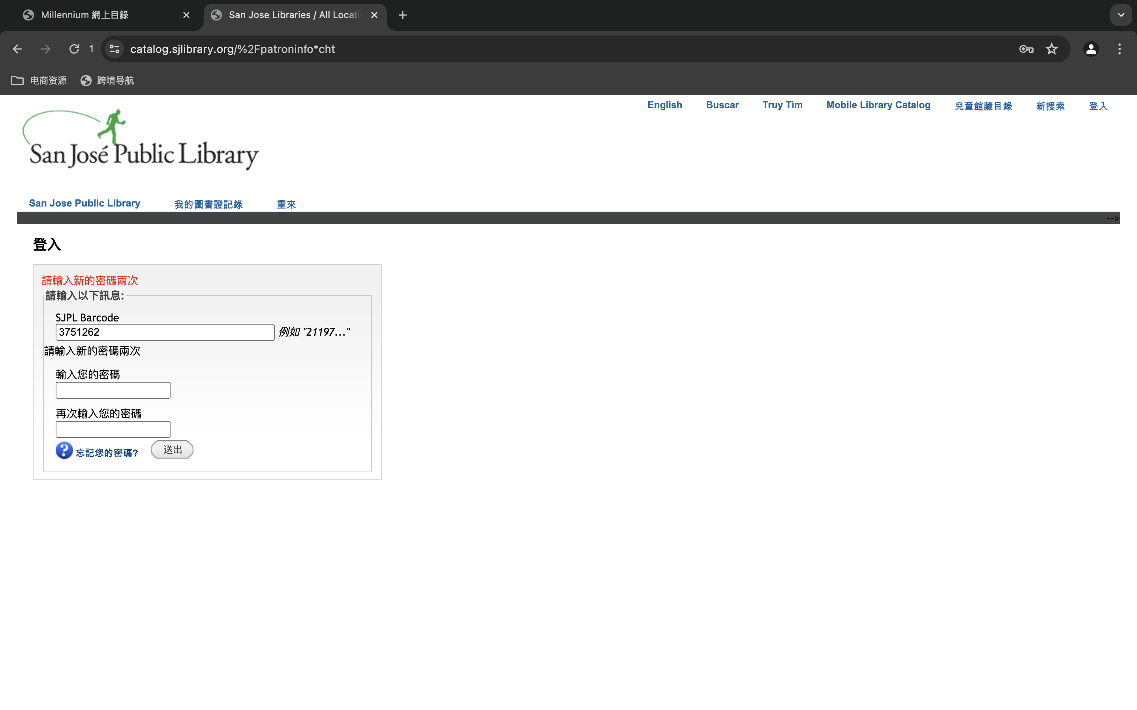
Task: Focus the 輸入您的密碼 password field
Action: coord(113,390)
